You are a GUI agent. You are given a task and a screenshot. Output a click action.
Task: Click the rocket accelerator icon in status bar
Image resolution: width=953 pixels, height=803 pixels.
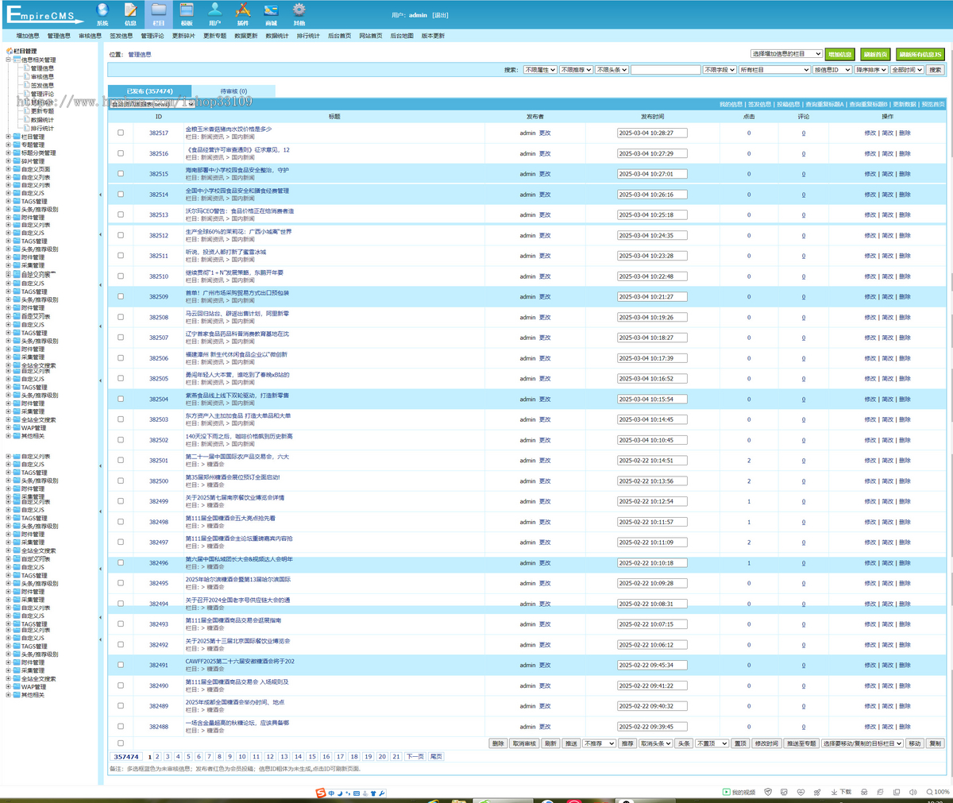point(817,792)
